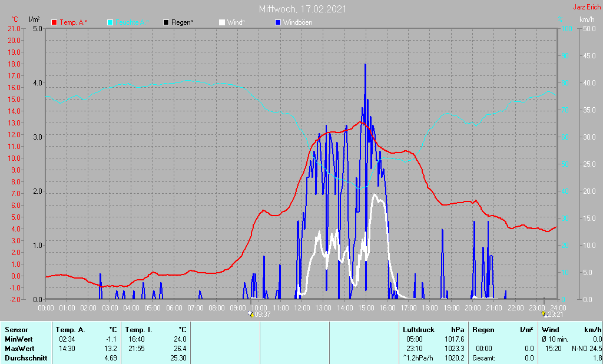Click the red Temp. A. legend swatch

54,22
